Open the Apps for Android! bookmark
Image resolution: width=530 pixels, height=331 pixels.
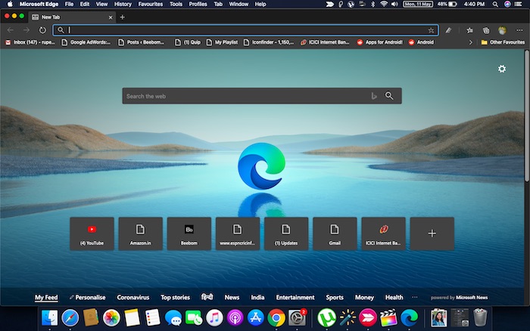(x=380, y=42)
